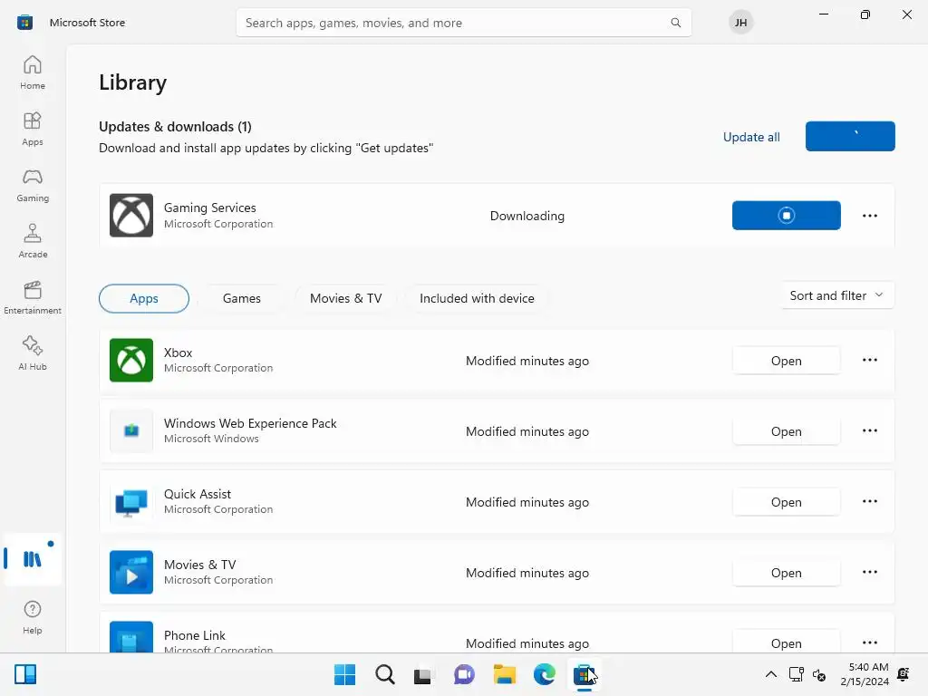Click the blue Get updates button
928x696 pixels.
[850, 136]
